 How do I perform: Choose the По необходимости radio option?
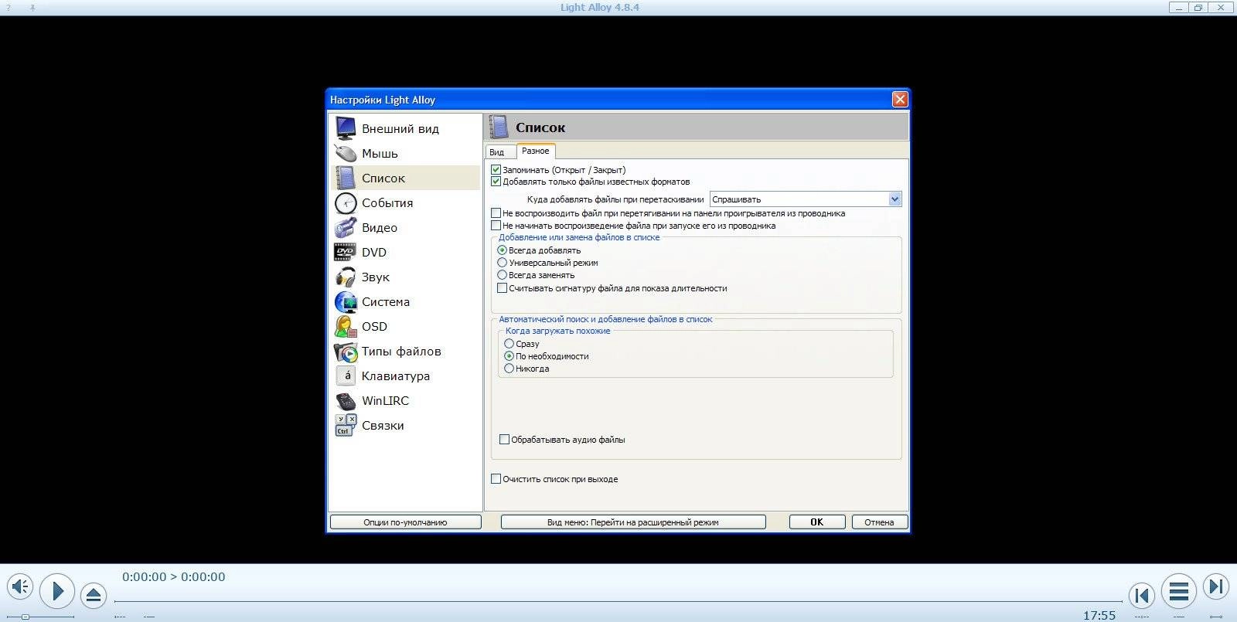tap(509, 356)
